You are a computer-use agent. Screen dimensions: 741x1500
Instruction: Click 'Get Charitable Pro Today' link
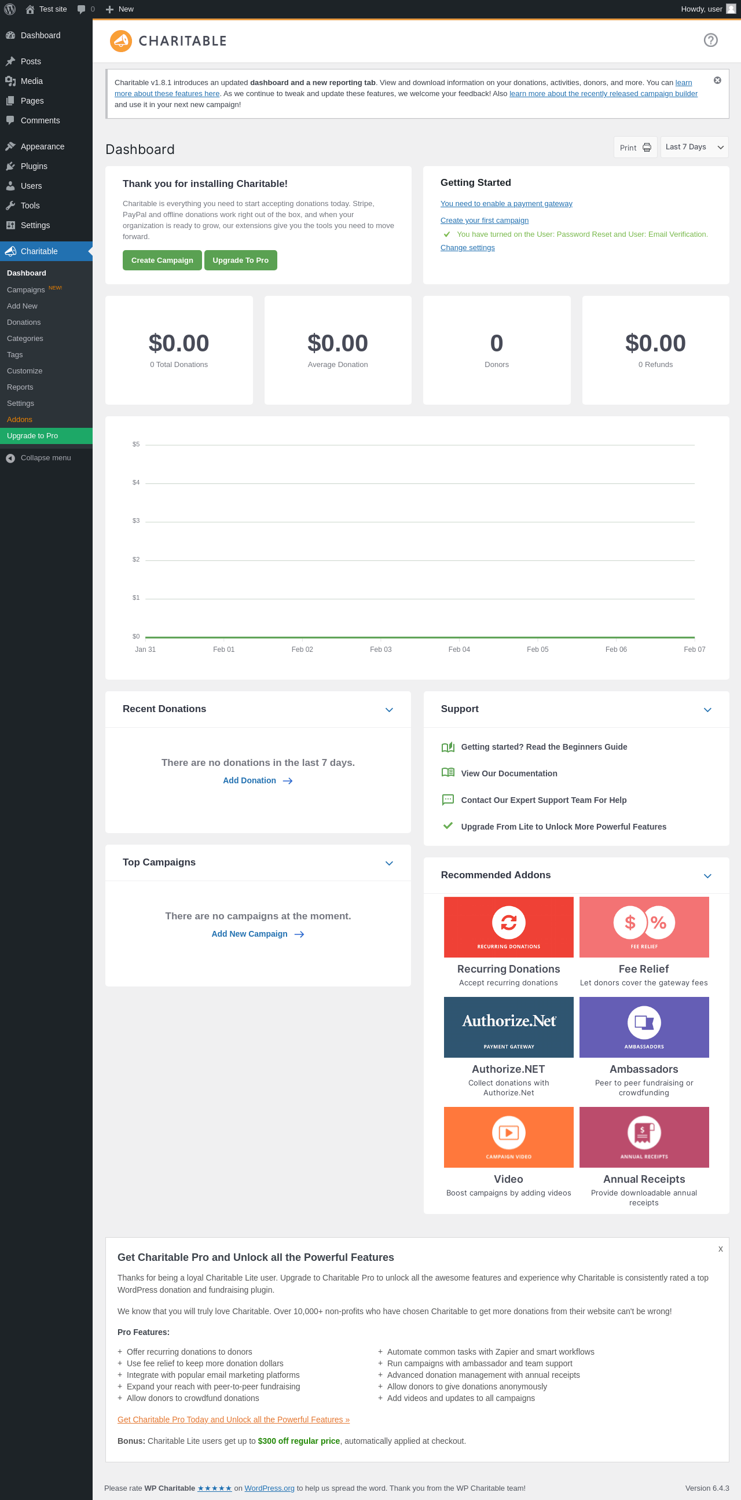tap(233, 1420)
